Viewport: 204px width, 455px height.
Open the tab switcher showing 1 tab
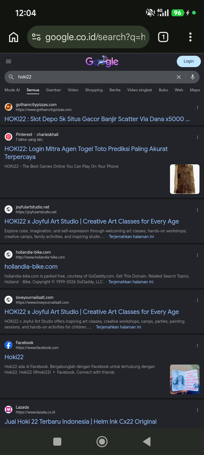click(x=163, y=37)
